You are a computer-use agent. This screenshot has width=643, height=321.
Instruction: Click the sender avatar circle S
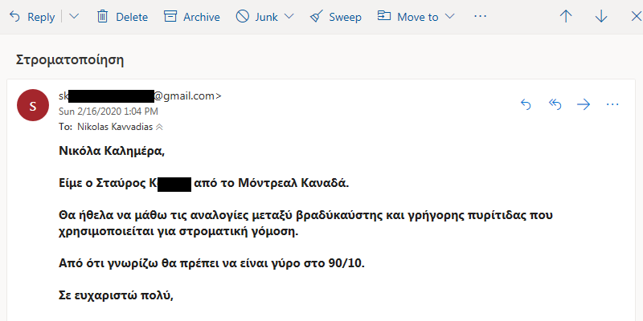click(x=33, y=105)
